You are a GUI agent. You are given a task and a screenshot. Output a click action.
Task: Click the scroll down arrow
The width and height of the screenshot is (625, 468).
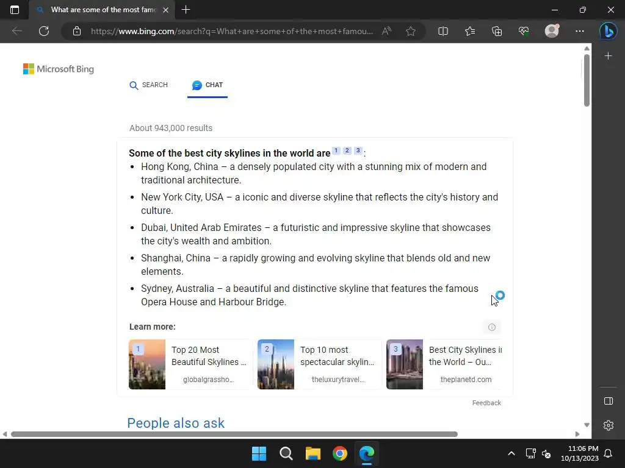coord(587,425)
